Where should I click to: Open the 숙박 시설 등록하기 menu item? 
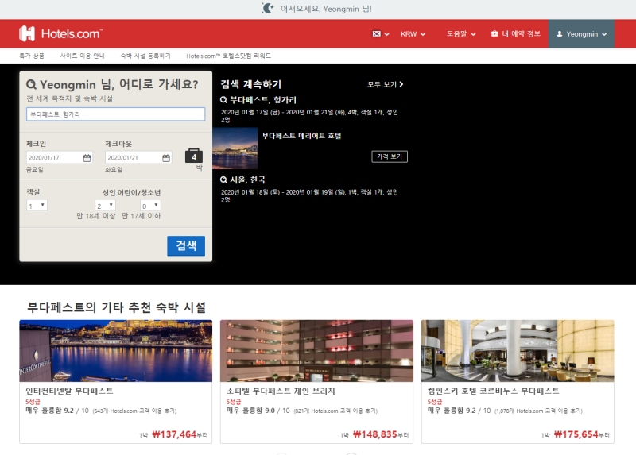coord(145,56)
